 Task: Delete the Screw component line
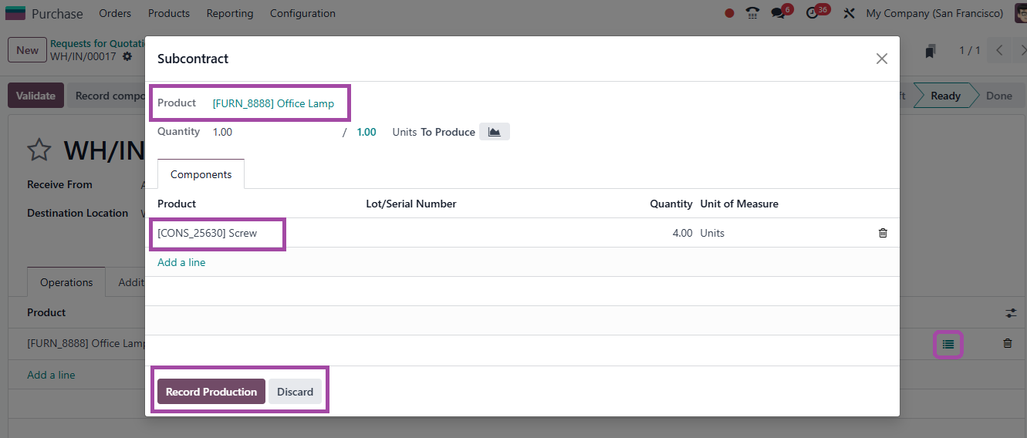[x=883, y=233]
